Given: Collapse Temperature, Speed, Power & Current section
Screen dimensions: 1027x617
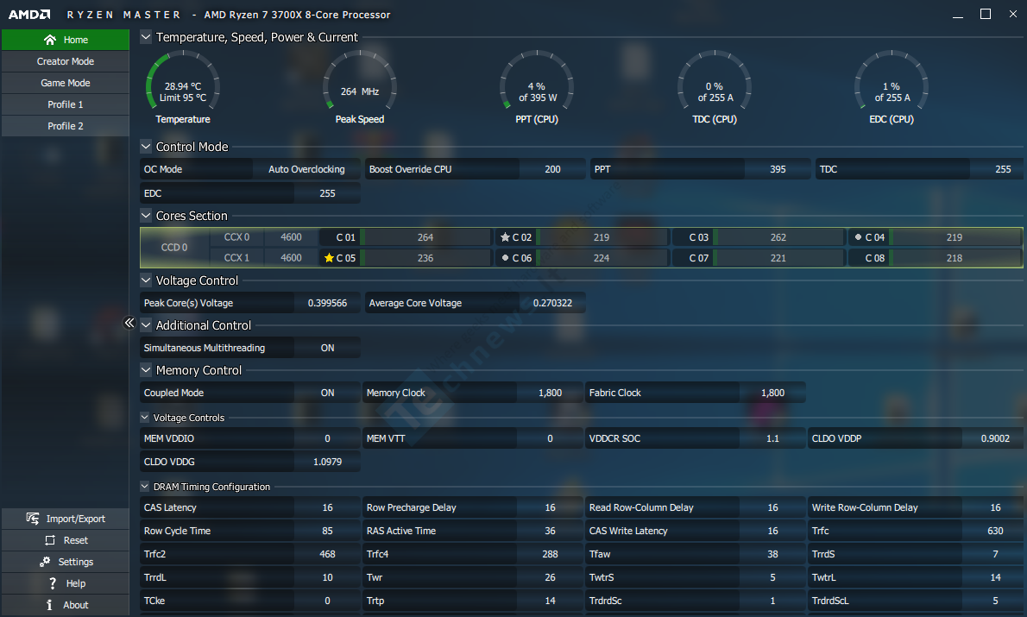Looking at the screenshot, I should 146,37.
